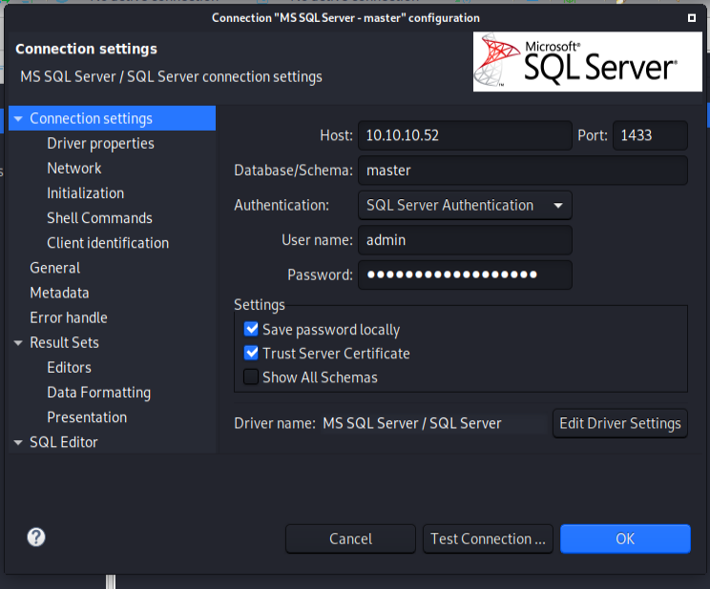Collapse the Connection settings tree node
Image resolution: width=710 pixels, height=589 pixels.
pyautogui.click(x=18, y=119)
